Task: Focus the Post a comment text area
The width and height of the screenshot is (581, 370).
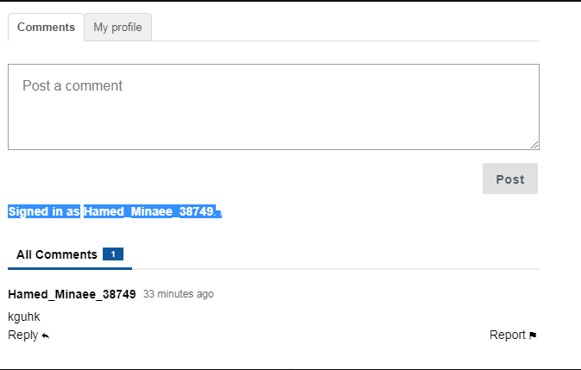Action: [x=274, y=107]
